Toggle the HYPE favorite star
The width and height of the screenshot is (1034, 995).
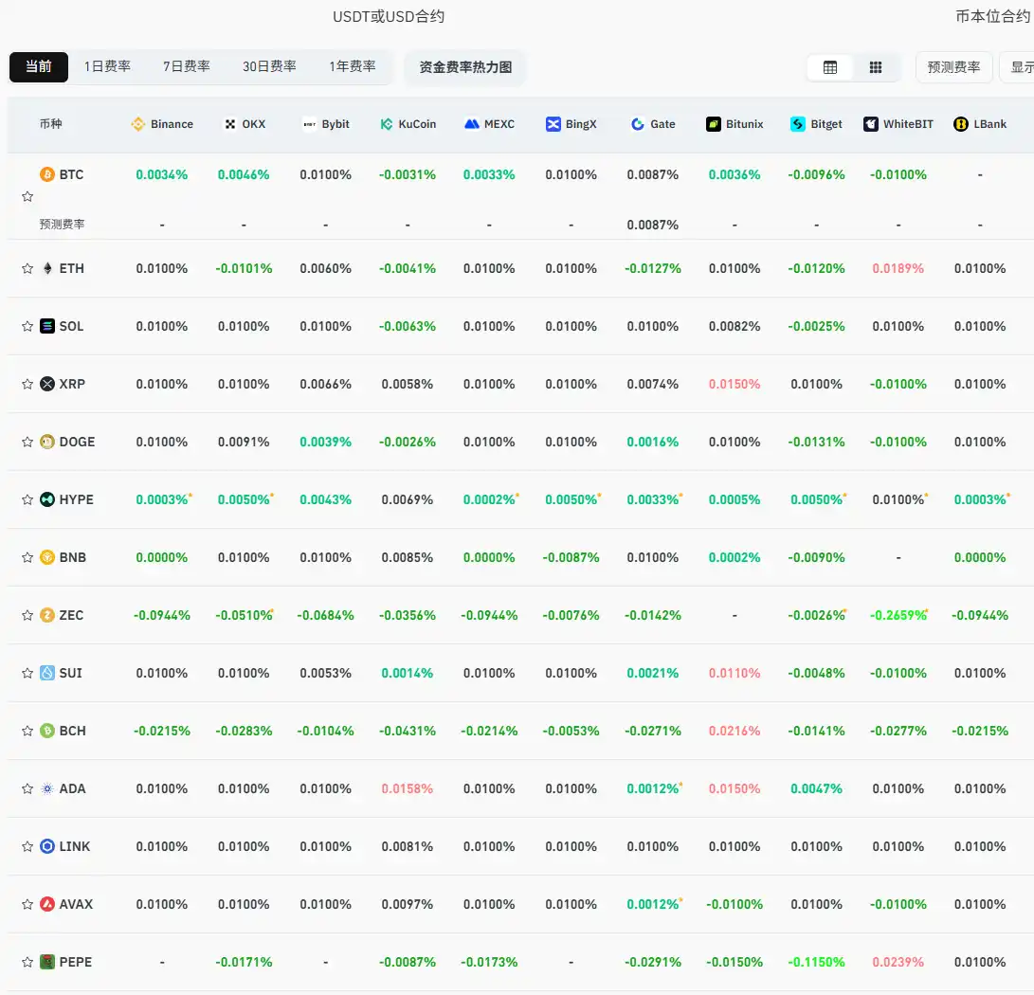pos(27,499)
